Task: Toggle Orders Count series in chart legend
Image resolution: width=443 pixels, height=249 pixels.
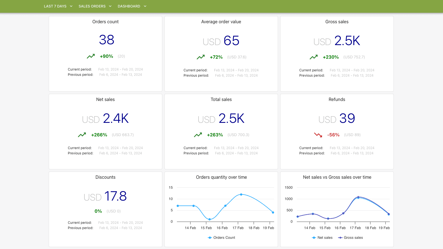Action: tap(221, 238)
